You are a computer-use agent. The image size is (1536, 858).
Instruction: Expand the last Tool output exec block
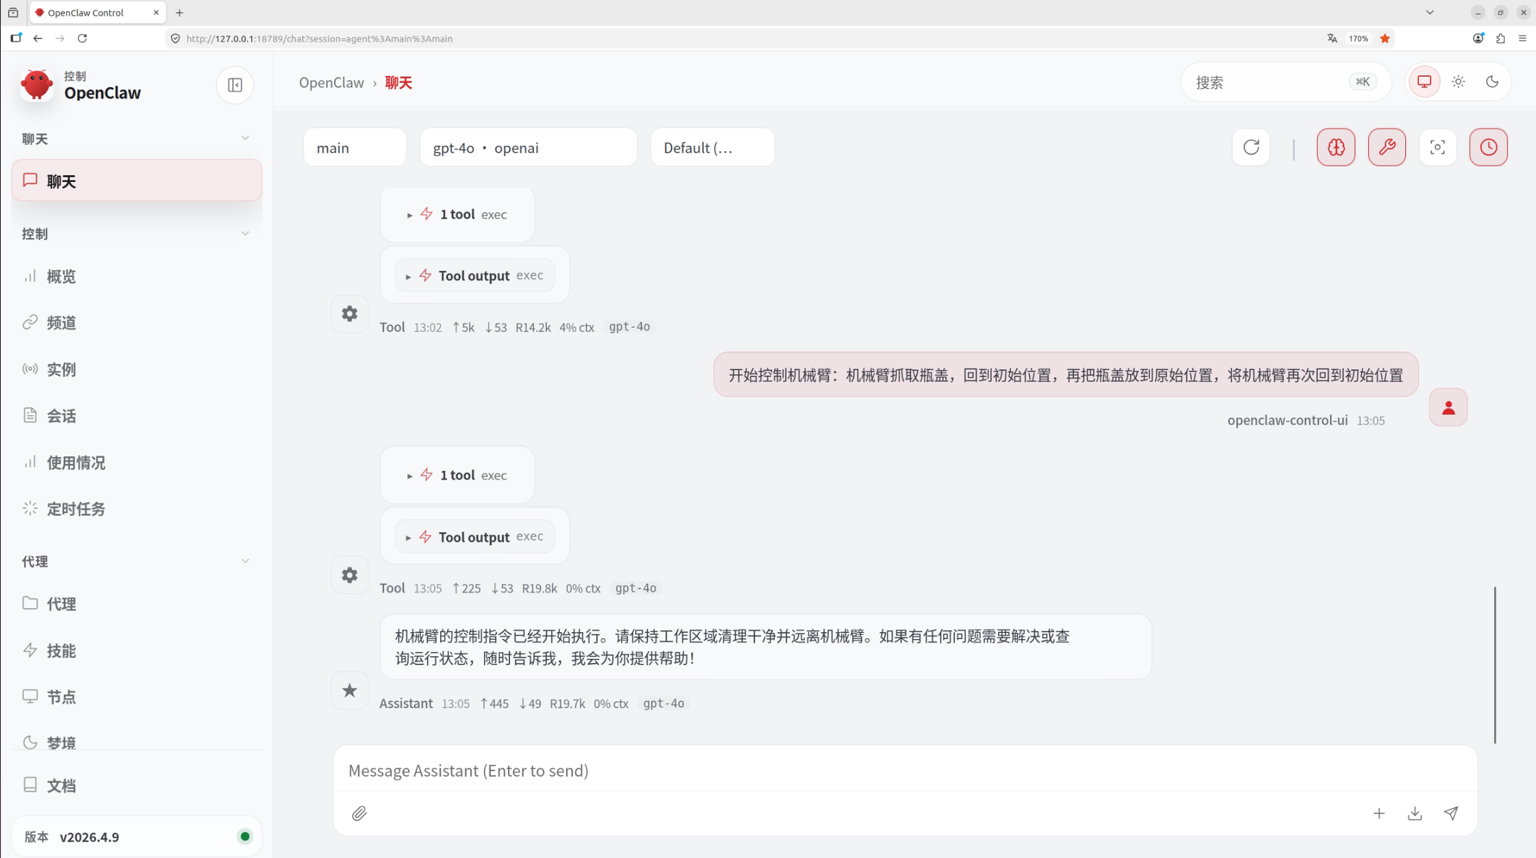coord(475,537)
